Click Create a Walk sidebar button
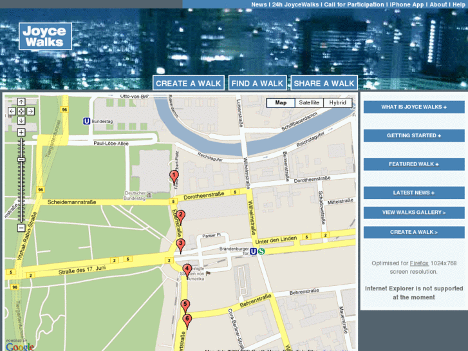 pos(414,232)
